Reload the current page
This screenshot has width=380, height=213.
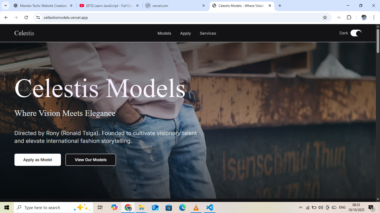click(x=26, y=17)
